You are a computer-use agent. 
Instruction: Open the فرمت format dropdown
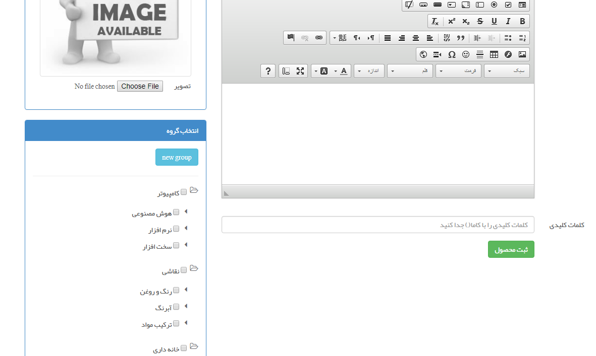pyautogui.click(x=458, y=71)
